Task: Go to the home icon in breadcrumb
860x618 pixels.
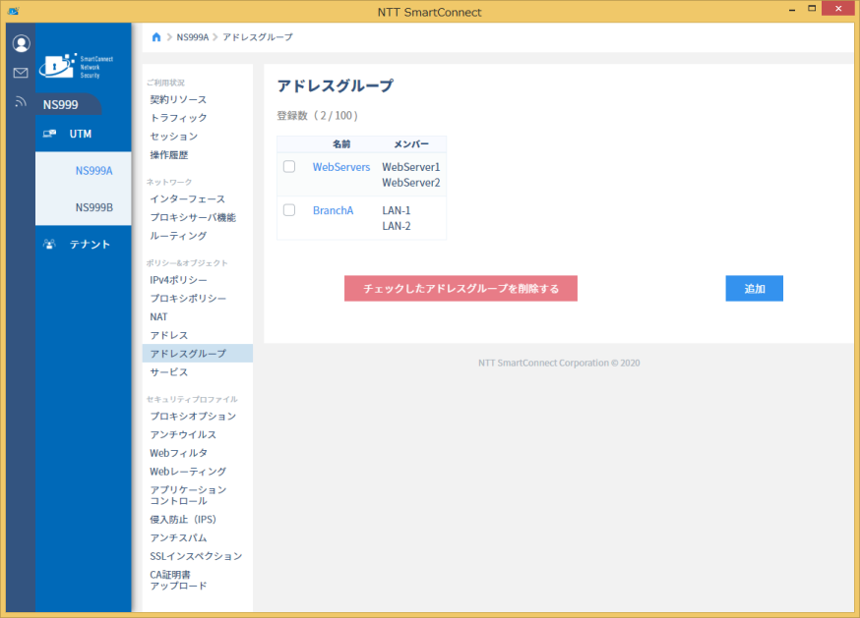Action: click(x=156, y=37)
